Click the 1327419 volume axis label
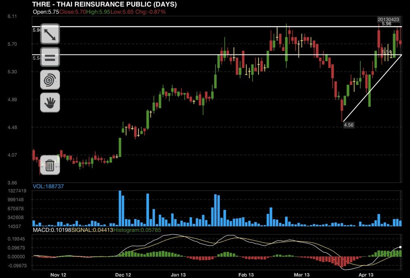The image size is (410, 278). 17,191
